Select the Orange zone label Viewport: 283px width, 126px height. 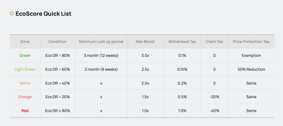point(25,97)
